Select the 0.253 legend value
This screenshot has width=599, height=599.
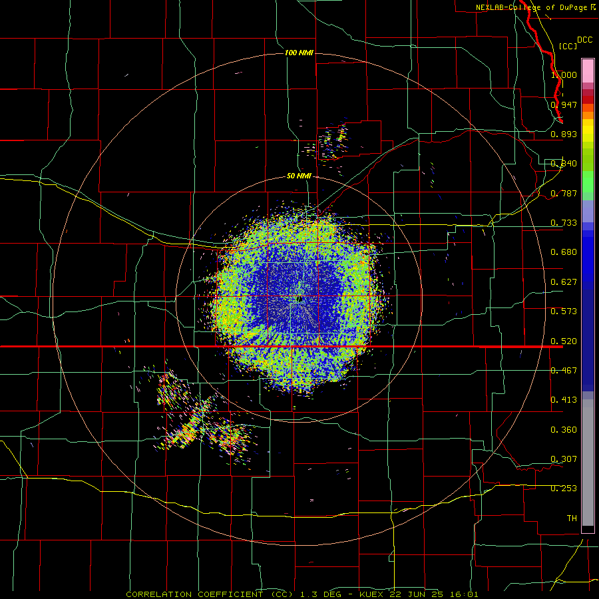564,489
